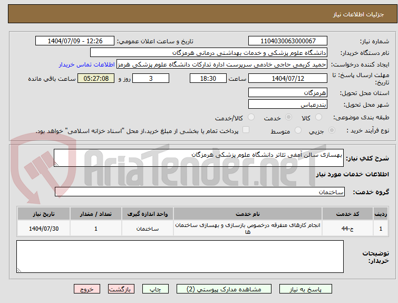Screen dimensions: 398x303
Task: Click the general description text area
Action: click(199, 158)
